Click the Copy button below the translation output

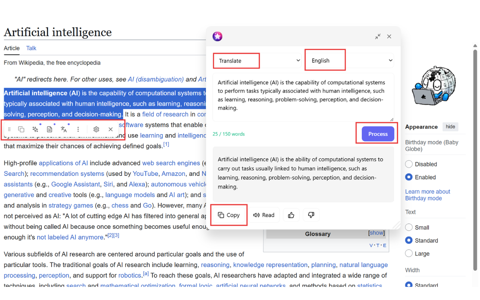(x=229, y=215)
